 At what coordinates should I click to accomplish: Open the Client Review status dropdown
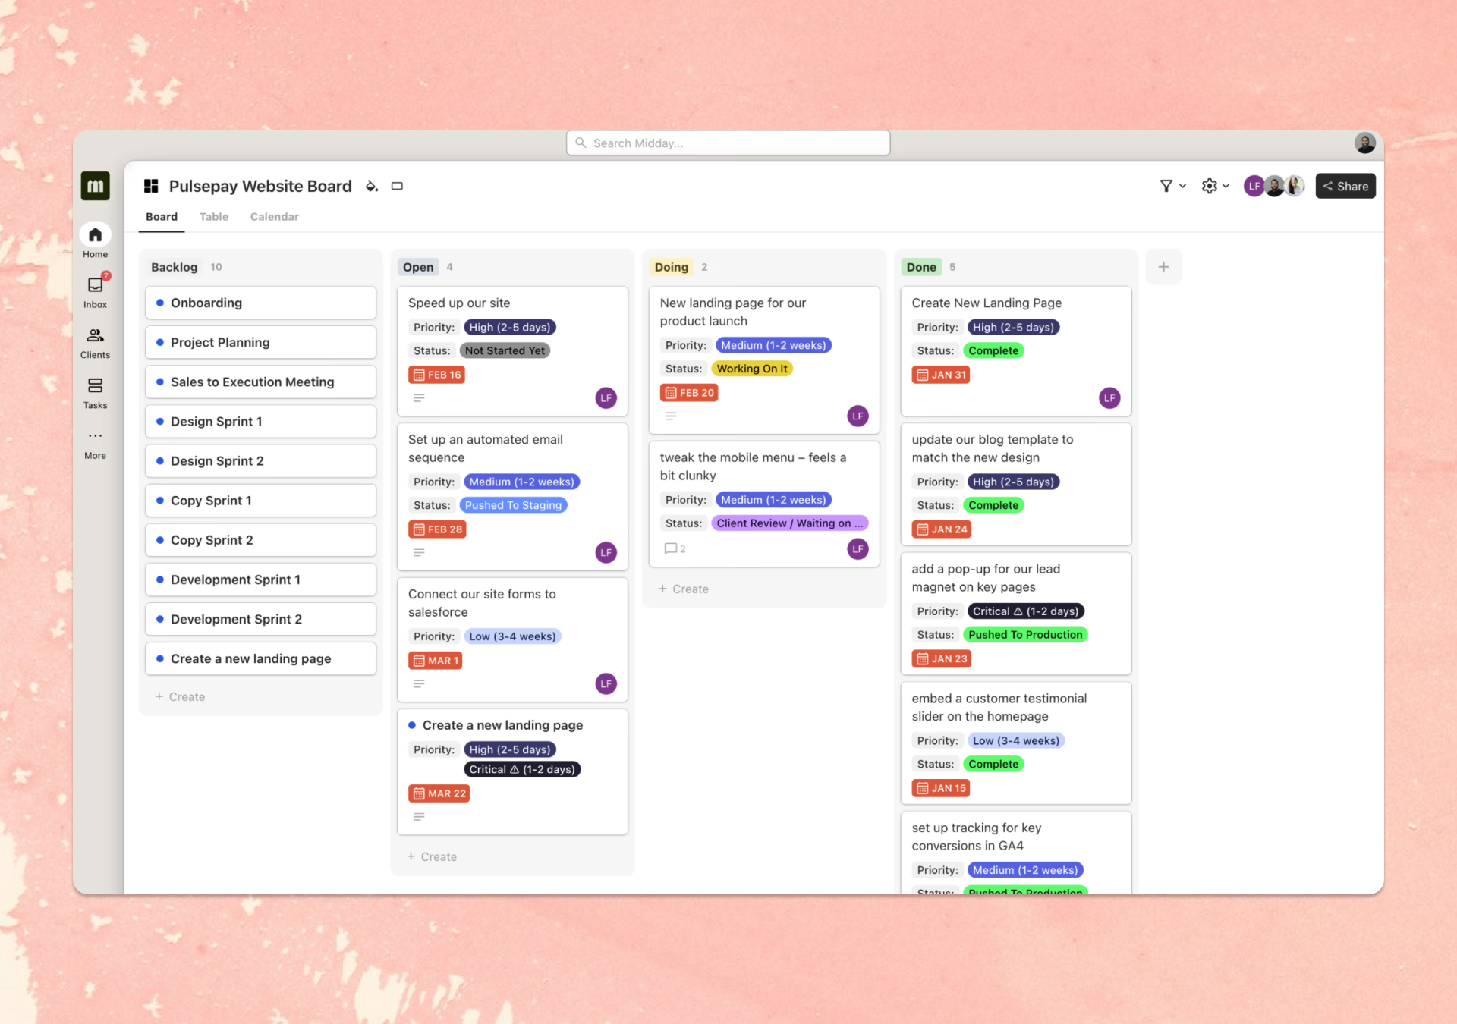[789, 523]
